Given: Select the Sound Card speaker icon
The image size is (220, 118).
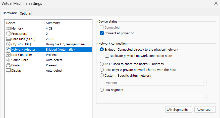Looking at the screenshot, I should (x=8, y=60).
